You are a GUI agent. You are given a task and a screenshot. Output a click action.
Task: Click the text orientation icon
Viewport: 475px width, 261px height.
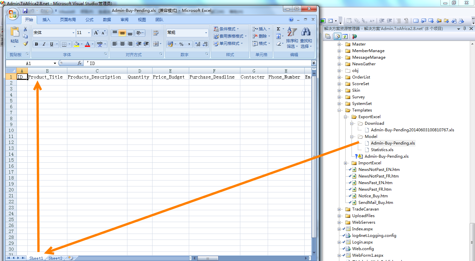140,33
